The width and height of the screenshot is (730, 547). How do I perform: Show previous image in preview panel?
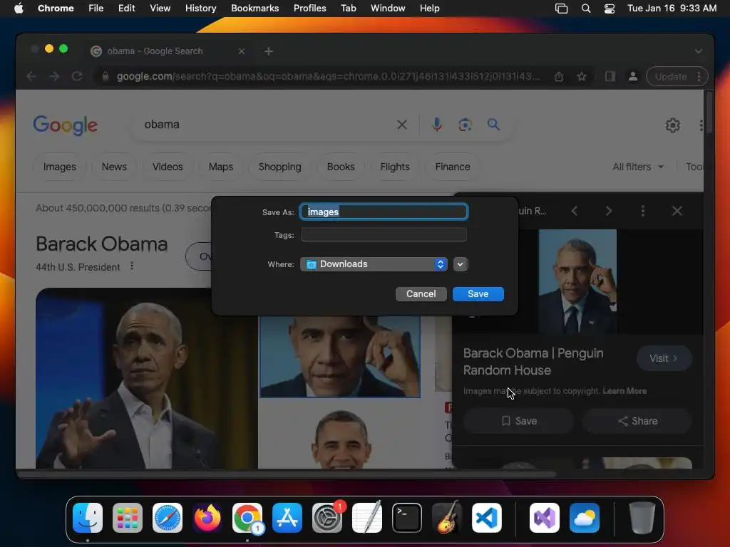click(575, 211)
